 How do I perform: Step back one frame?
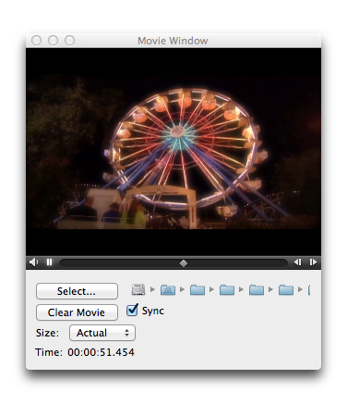click(297, 263)
